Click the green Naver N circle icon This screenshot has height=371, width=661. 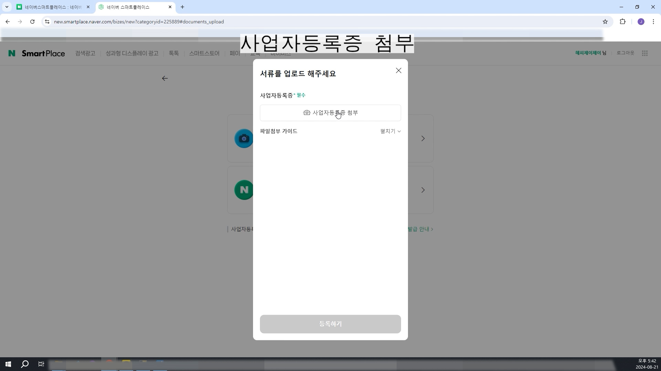coord(244,190)
